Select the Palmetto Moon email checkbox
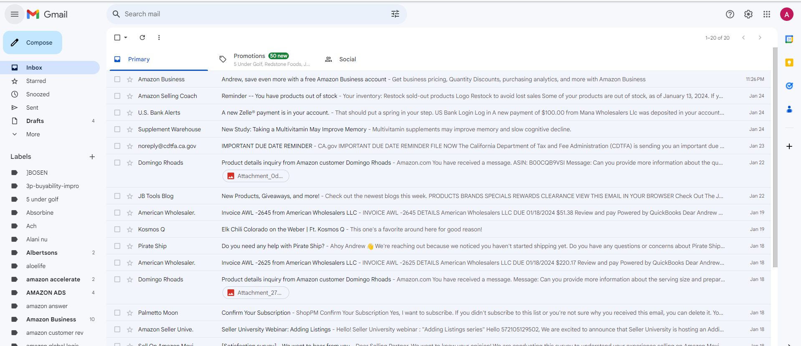The width and height of the screenshot is (801, 346). [117, 313]
